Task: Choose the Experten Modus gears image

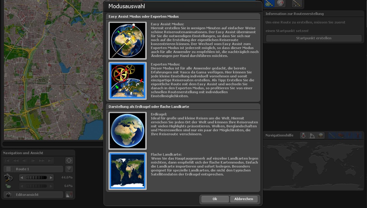Action: click(x=128, y=81)
